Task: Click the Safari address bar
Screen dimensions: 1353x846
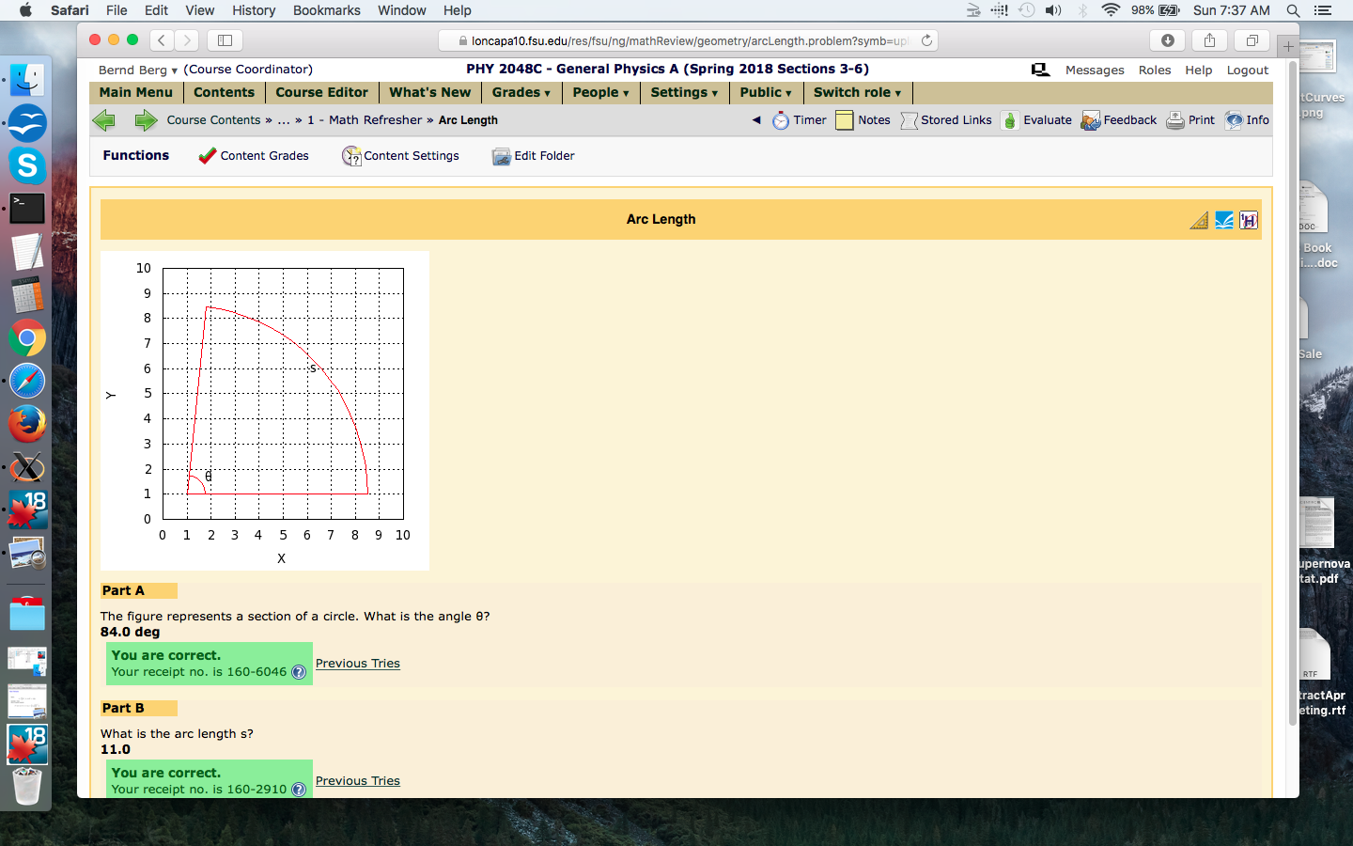Action: click(x=689, y=40)
